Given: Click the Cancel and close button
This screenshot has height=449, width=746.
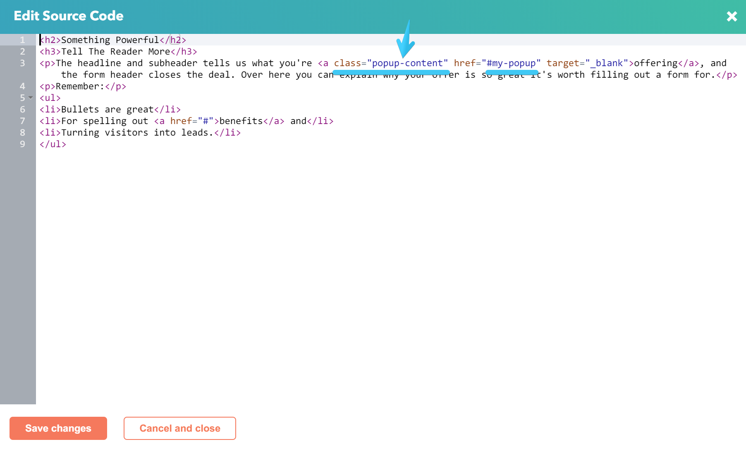Looking at the screenshot, I should point(180,428).
